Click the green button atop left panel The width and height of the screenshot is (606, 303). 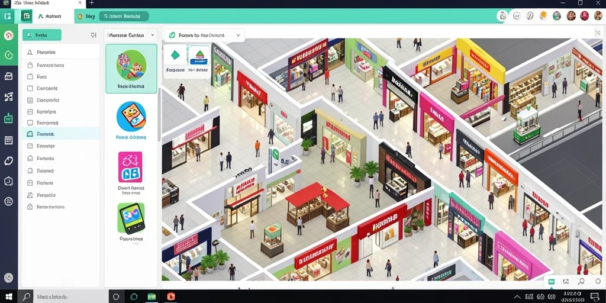pos(42,35)
